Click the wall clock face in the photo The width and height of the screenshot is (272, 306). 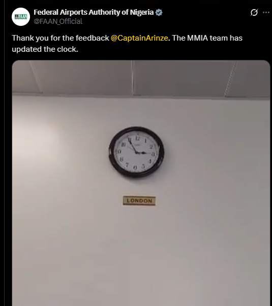click(136, 152)
